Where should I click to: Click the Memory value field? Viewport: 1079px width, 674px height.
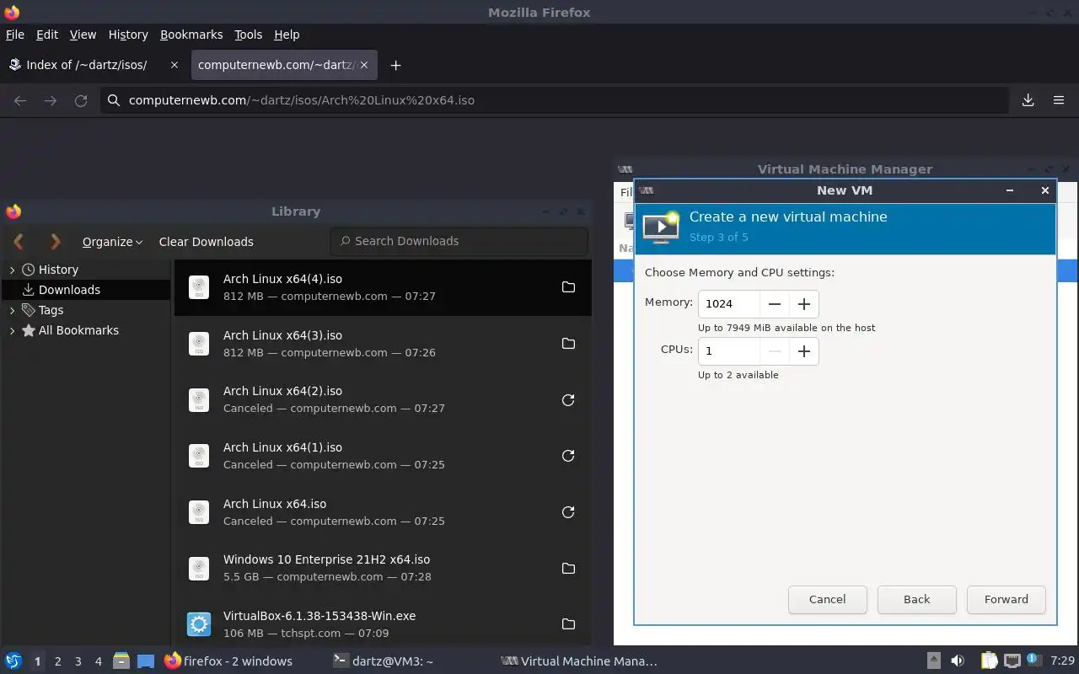coord(729,304)
